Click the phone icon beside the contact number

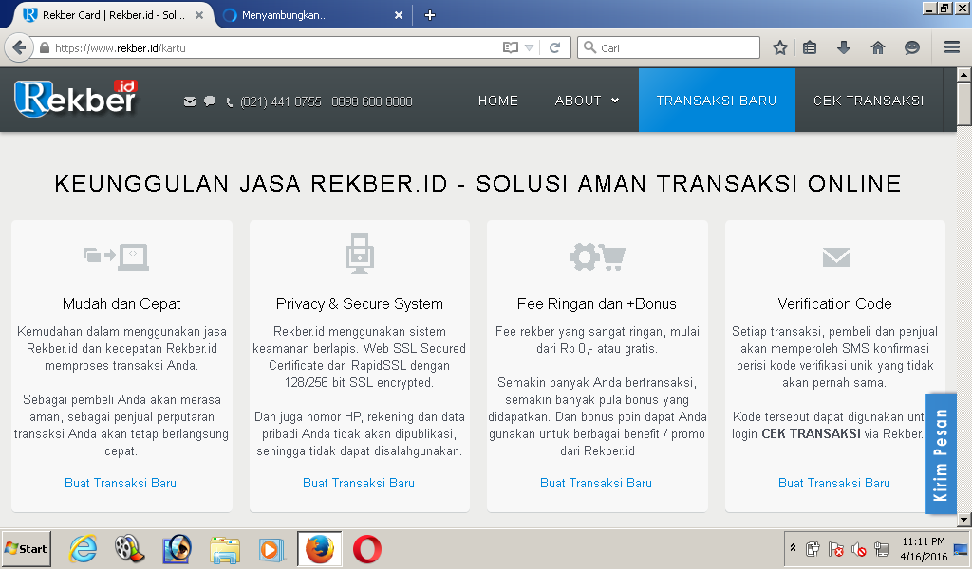coord(230,101)
